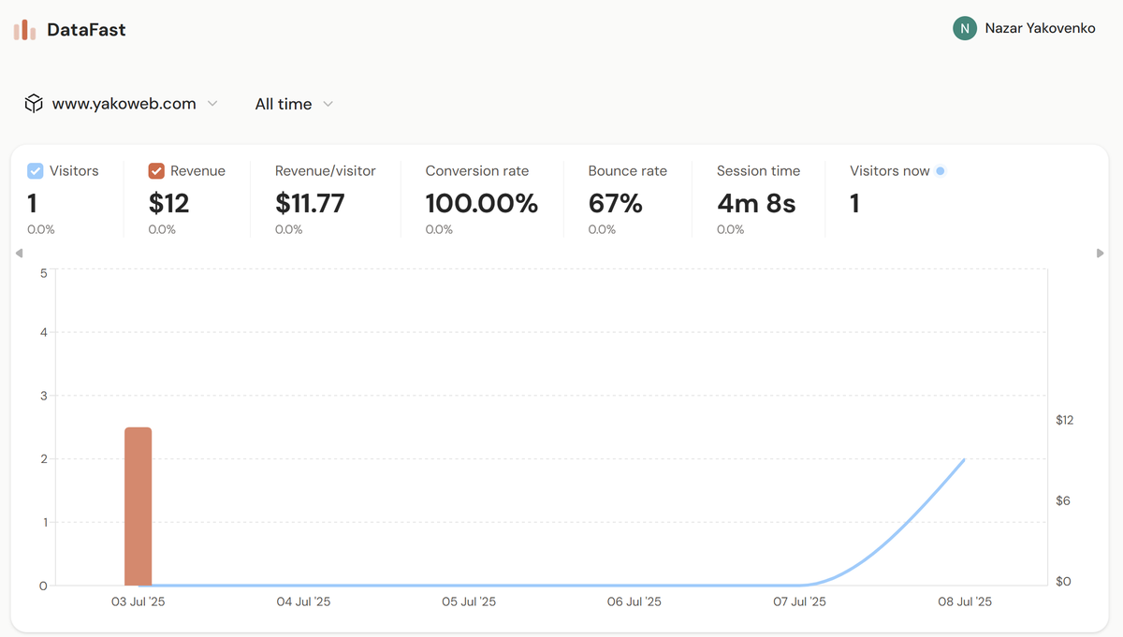Click the Nazar Yakovenko account name

1040,28
